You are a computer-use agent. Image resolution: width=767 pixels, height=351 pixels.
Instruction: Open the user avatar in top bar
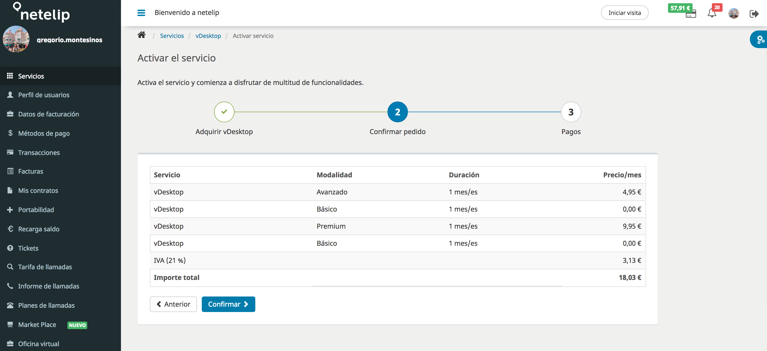point(734,13)
